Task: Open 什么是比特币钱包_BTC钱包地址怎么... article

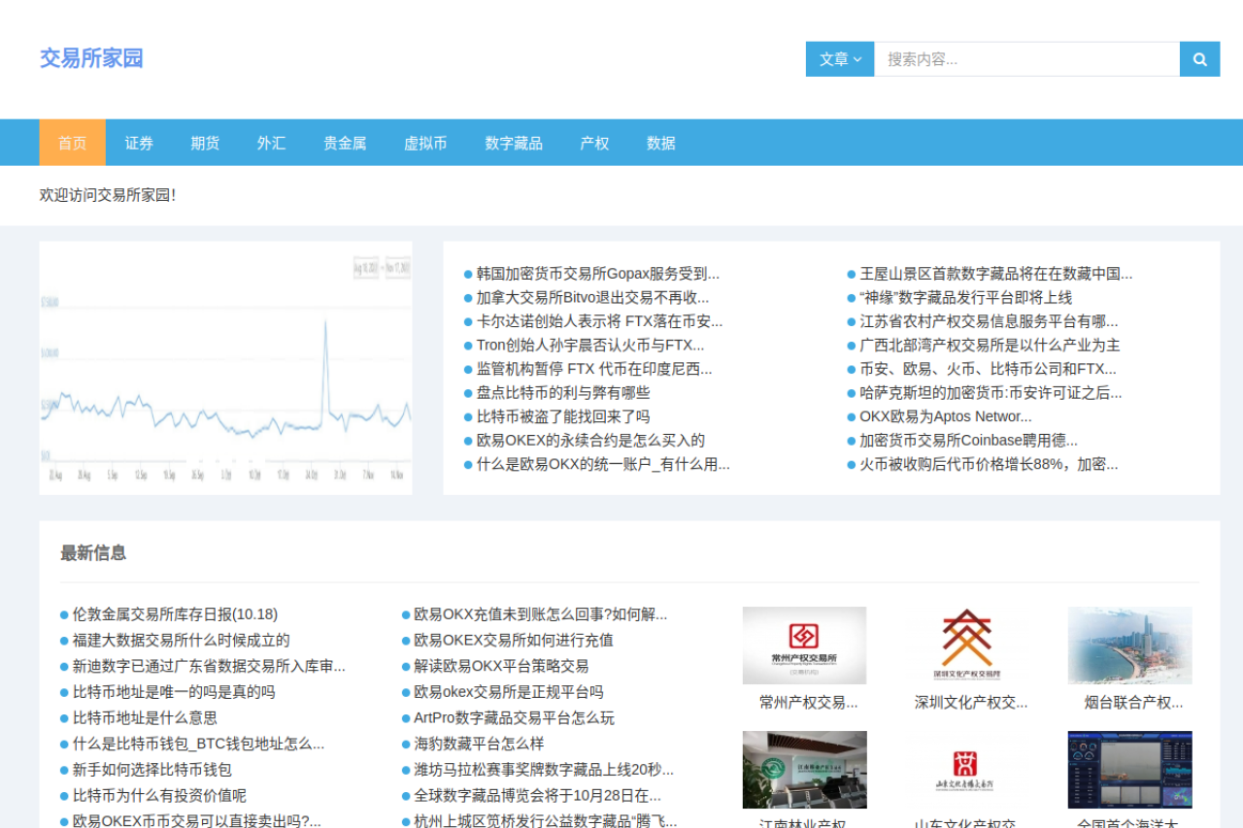Action: (198, 744)
